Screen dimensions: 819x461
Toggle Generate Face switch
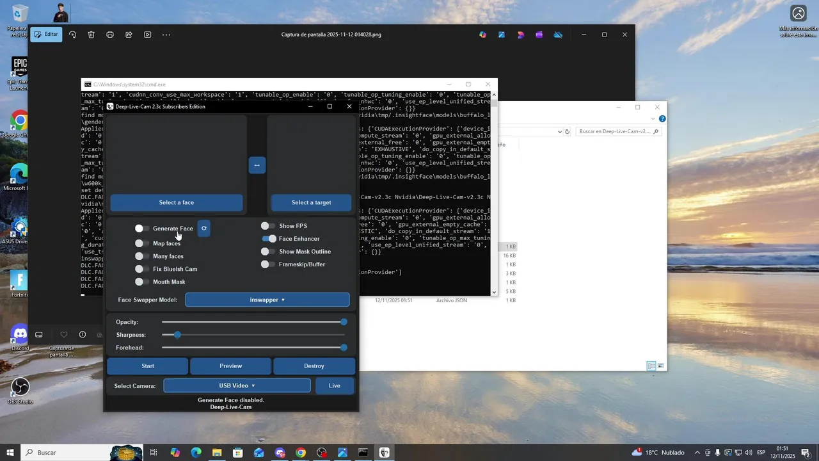click(141, 229)
